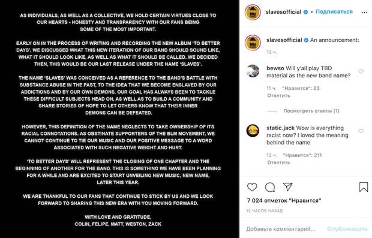
Task: Follow the account via Подписаться
Action: click(334, 11)
